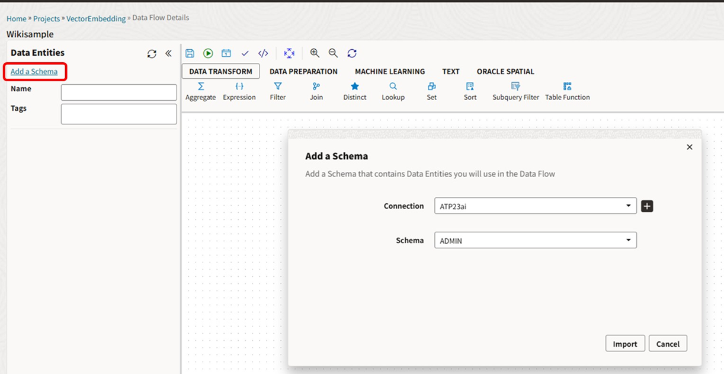Open the code simulation icon
Screen dimensions: 724x374
(263, 53)
